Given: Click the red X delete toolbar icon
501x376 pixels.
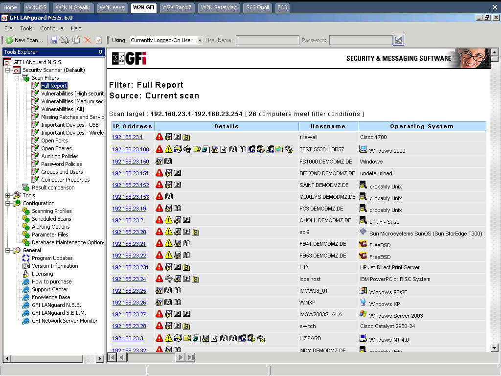Looking at the screenshot, I should click(x=88, y=40).
